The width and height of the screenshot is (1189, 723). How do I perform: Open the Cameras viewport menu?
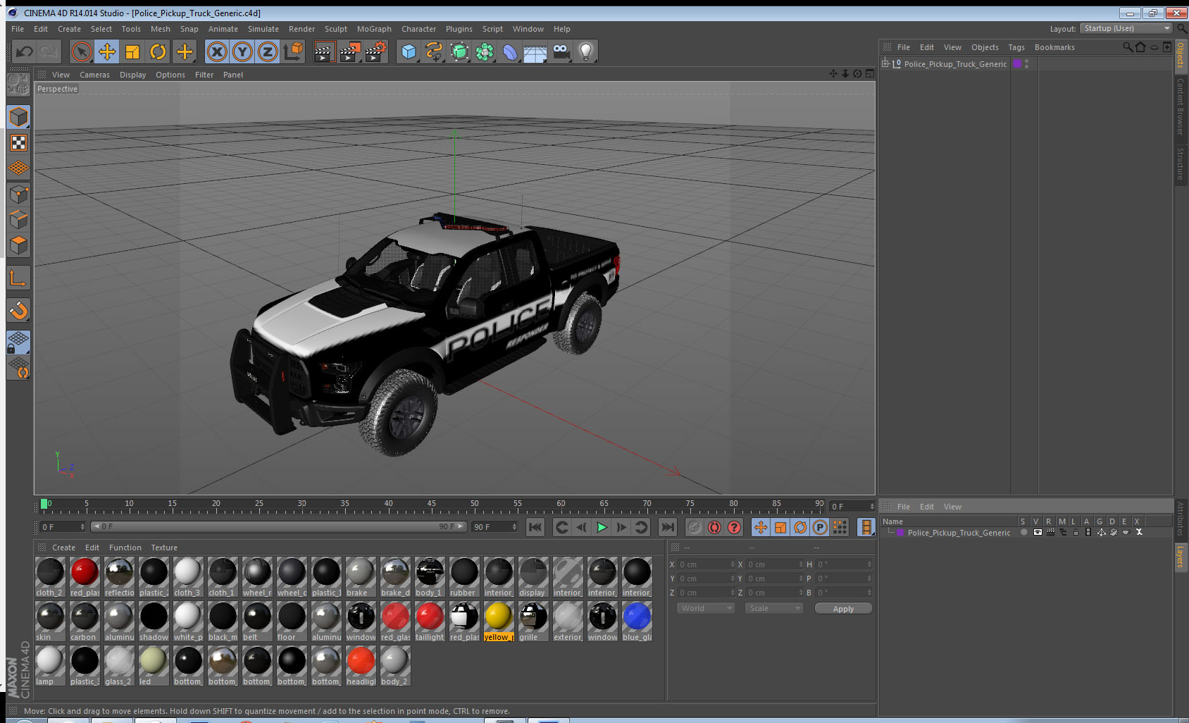click(x=94, y=75)
